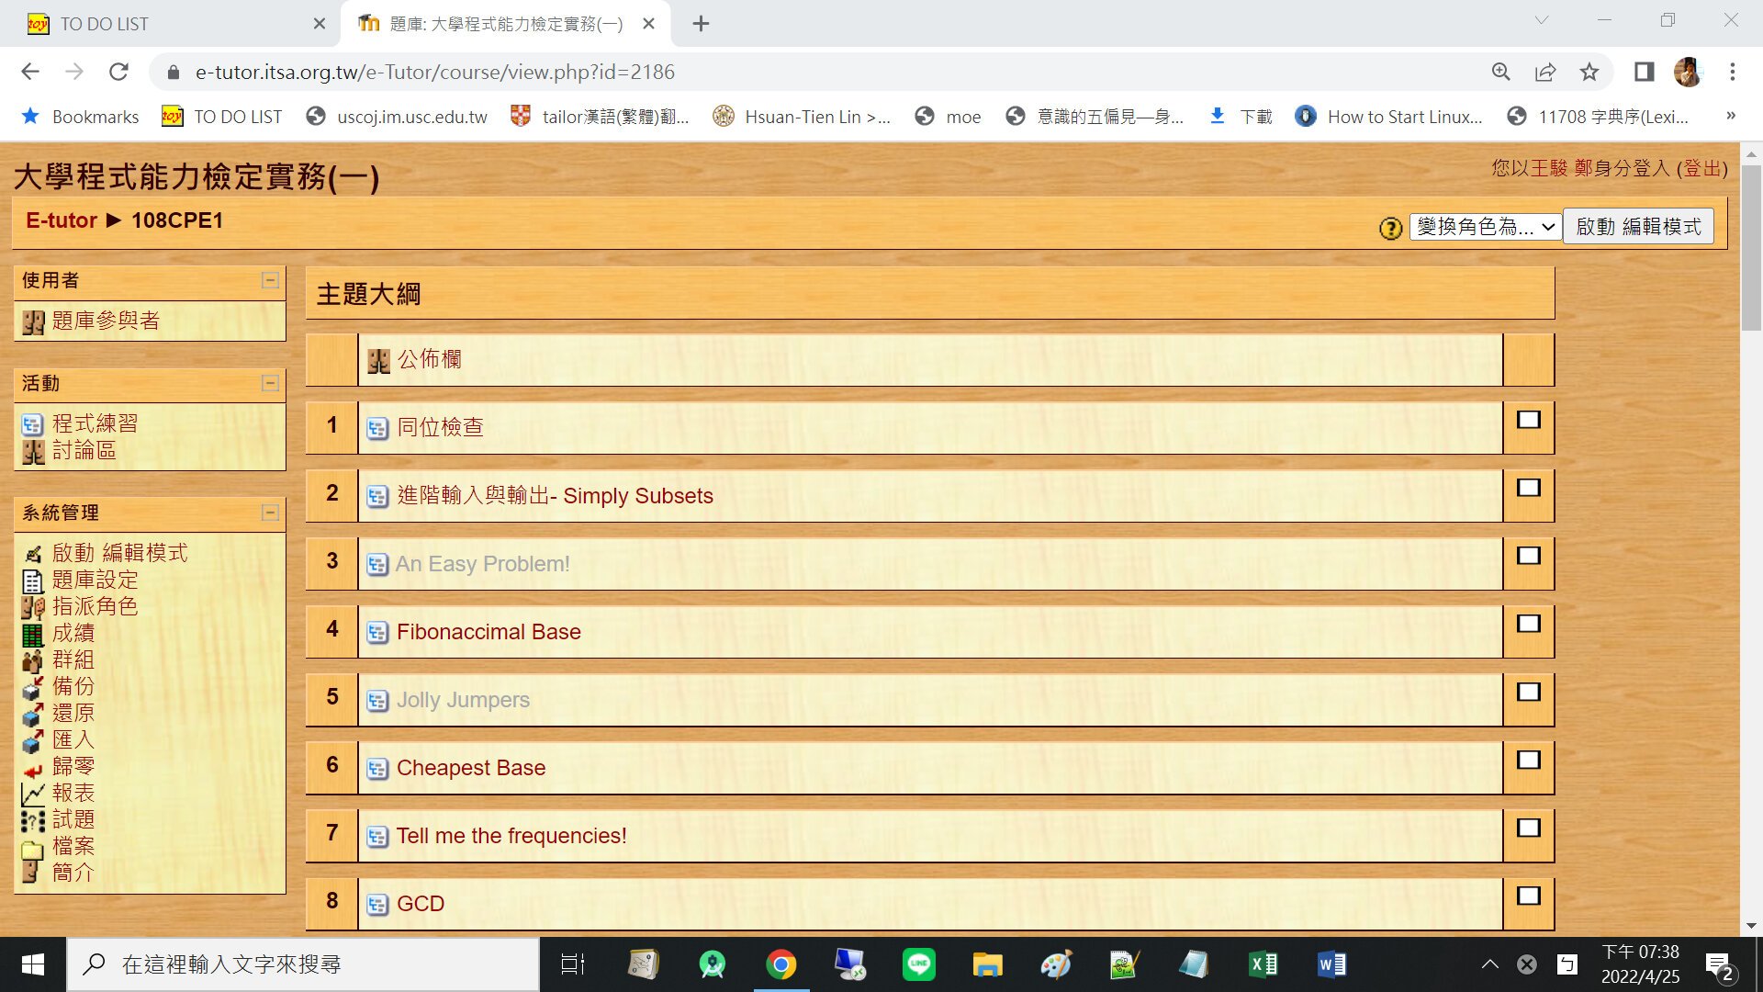Toggle the checkbox for Jolly Jumpers row
Screen dimensions: 1763x992
point(1529,693)
